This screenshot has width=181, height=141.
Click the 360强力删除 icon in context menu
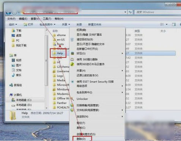point(72,59)
